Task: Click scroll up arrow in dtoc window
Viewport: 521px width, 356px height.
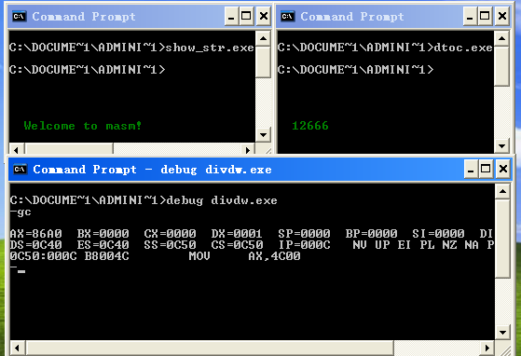Action: (x=501, y=38)
